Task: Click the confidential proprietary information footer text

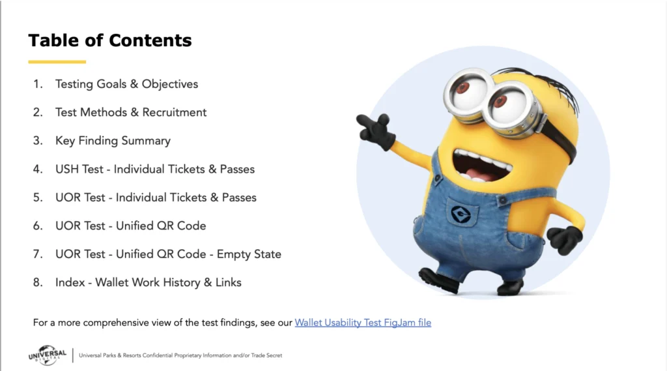Action: click(x=180, y=355)
